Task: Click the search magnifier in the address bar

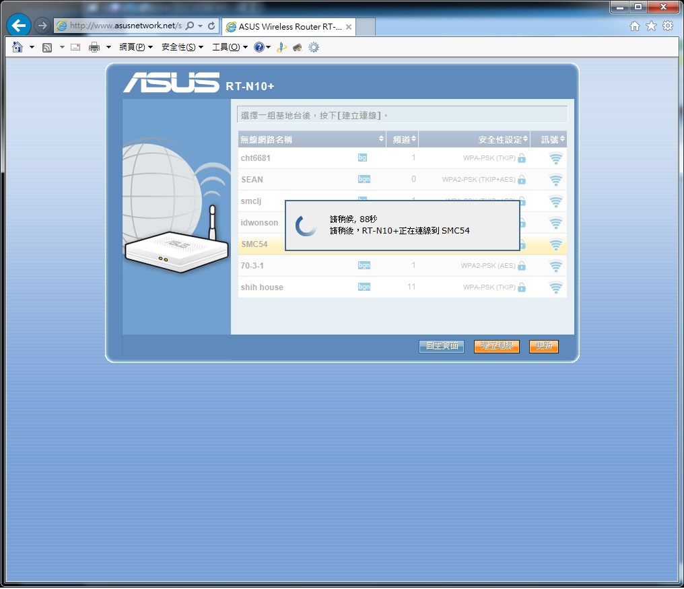Action: (x=190, y=26)
